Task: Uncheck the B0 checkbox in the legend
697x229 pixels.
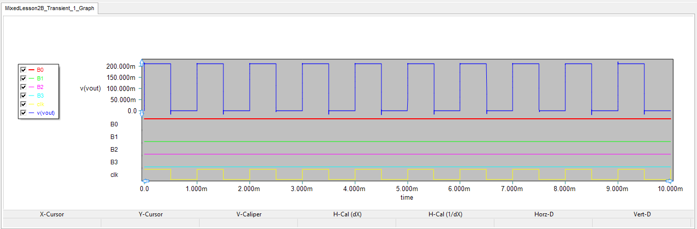Action: coord(23,70)
